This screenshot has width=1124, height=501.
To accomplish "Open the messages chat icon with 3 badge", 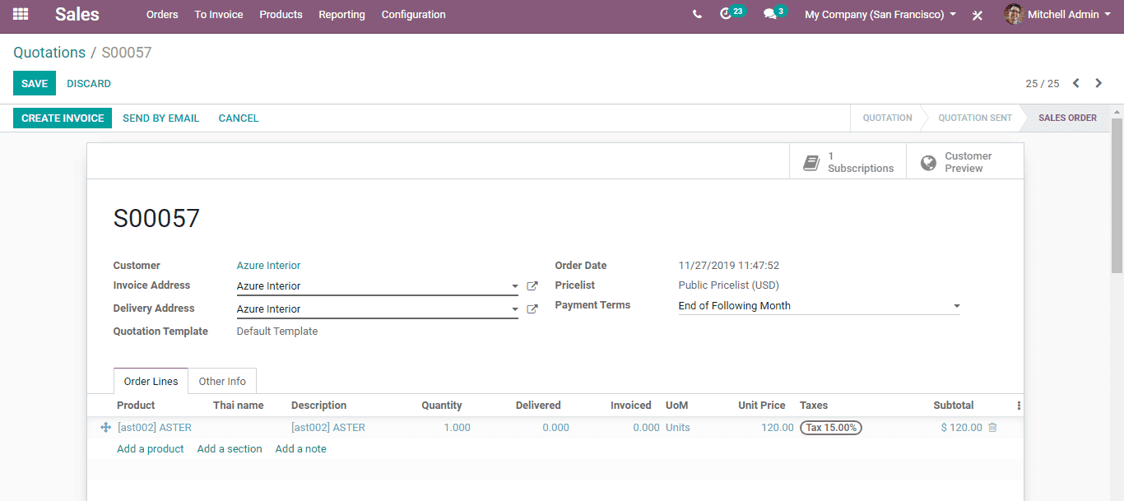I will tap(774, 13).
